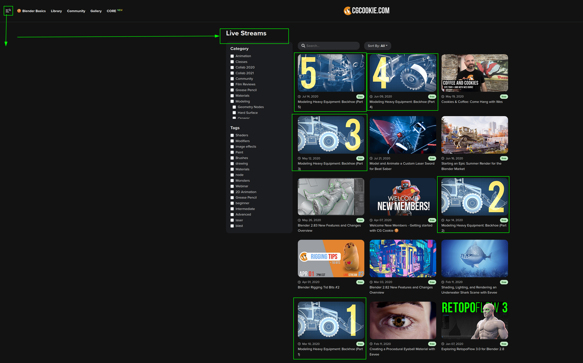Screen dimensions: 583x363
Task: Click the Backhoe Part 1 thumbnail image
Action: tap(331, 320)
